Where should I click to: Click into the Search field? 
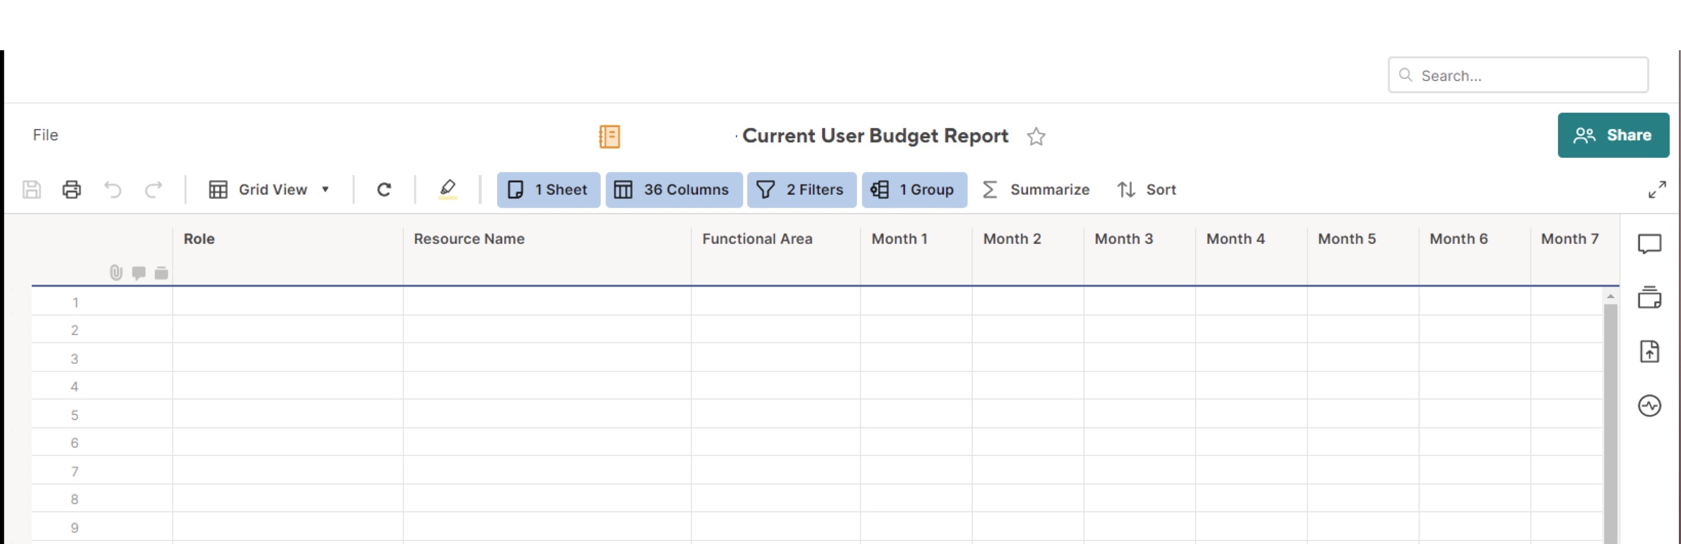point(1518,75)
